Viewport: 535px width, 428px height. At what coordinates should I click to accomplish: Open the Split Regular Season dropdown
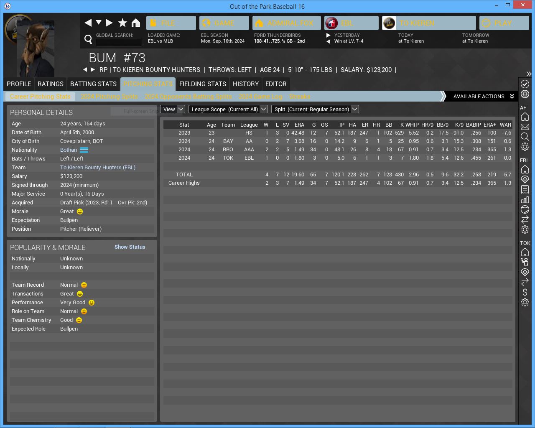tap(315, 109)
